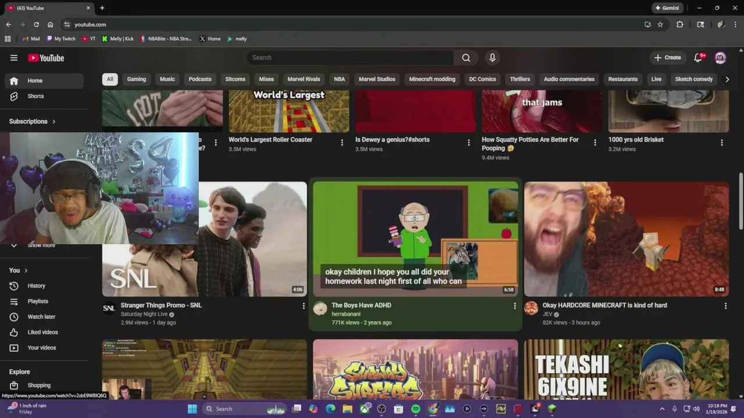Select the Podcasts filter chip
Viewport: 744px width, 418px height.
coord(200,79)
